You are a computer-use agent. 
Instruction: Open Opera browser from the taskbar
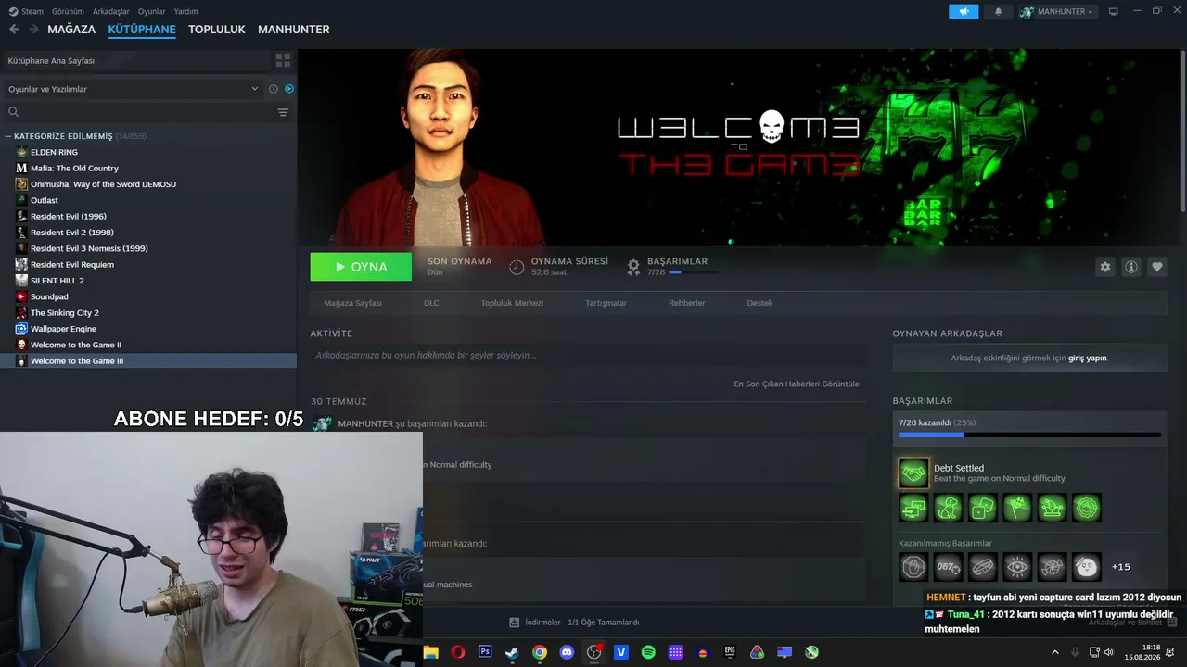tap(458, 652)
